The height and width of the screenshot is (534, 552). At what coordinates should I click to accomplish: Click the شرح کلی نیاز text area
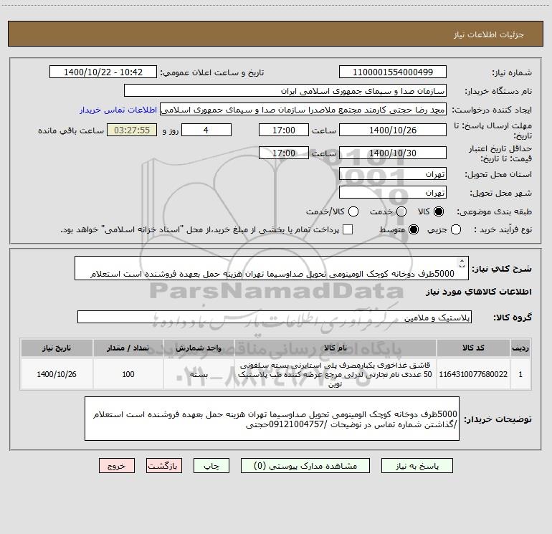272,269
